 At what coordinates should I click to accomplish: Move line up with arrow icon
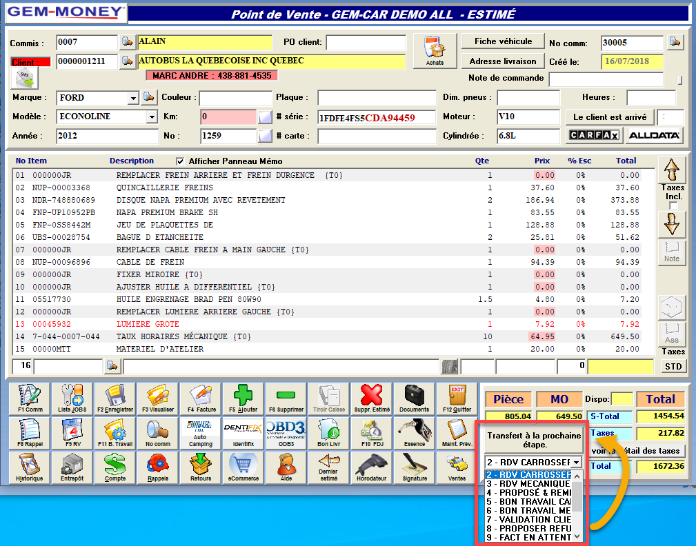(x=672, y=170)
